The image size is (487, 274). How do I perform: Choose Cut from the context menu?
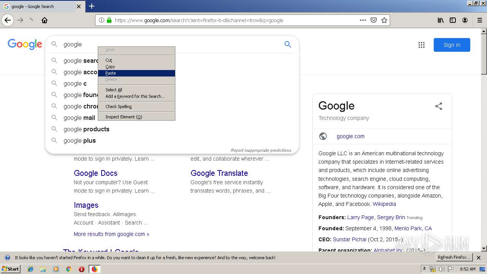(137, 60)
